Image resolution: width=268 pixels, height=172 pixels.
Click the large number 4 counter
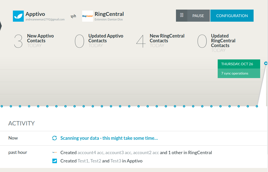(x=141, y=41)
